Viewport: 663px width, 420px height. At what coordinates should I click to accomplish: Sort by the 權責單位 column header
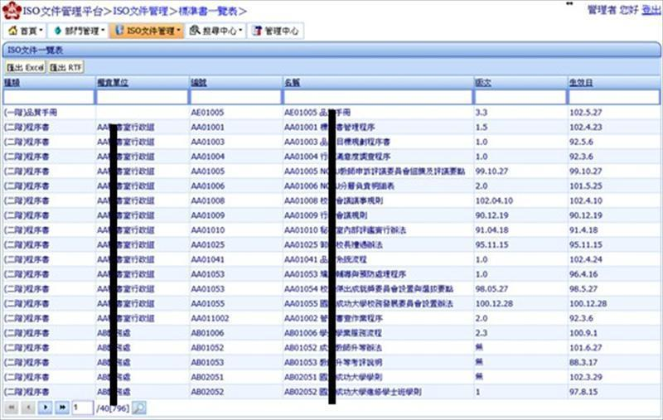click(113, 83)
